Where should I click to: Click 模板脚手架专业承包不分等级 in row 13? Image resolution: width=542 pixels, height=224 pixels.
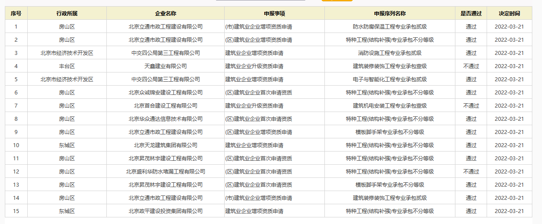[x=390, y=185]
